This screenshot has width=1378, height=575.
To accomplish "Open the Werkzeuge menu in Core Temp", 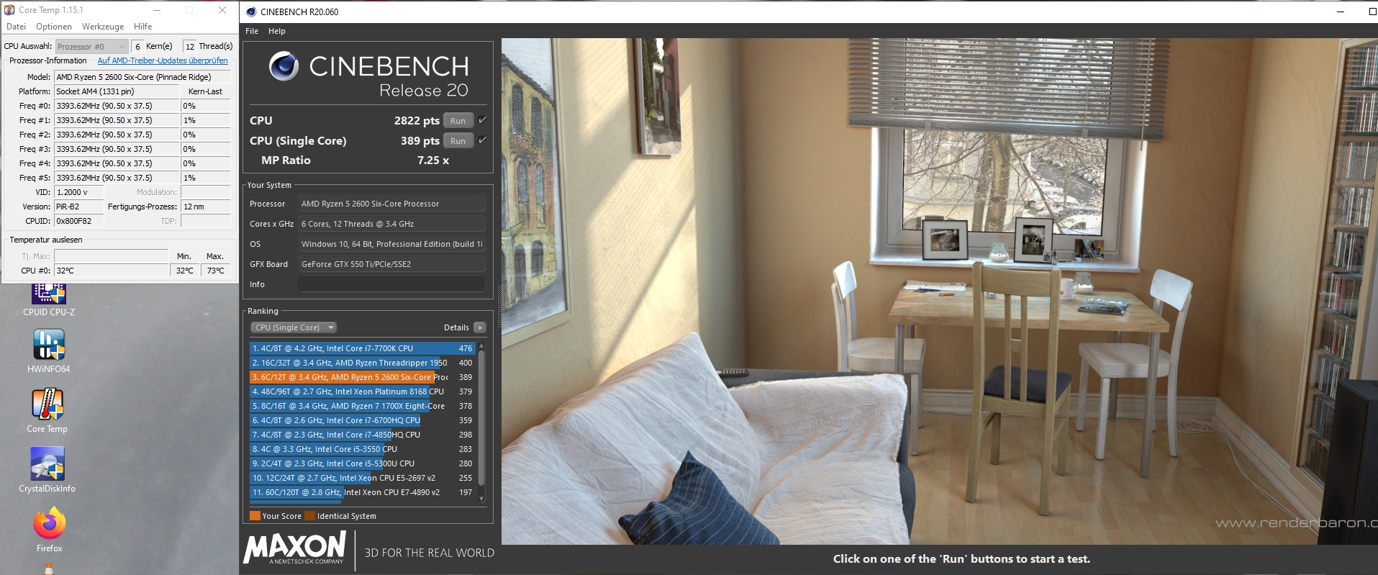I will coord(103,27).
